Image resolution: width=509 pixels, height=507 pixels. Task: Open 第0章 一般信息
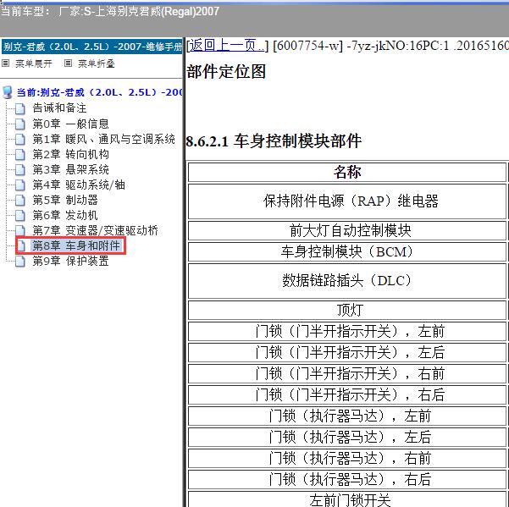point(70,124)
